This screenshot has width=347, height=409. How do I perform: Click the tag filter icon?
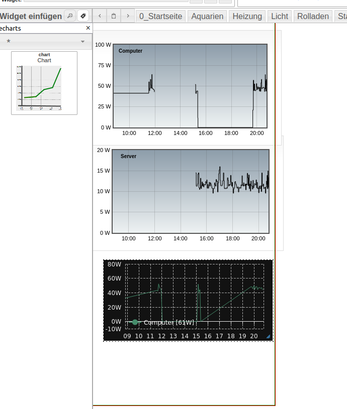pyautogui.click(x=83, y=16)
